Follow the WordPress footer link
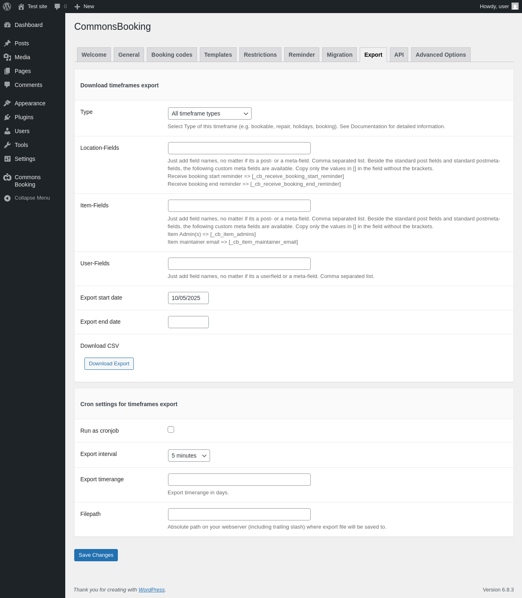The width and height of the screenshot is (522, 598). [151, 590]
